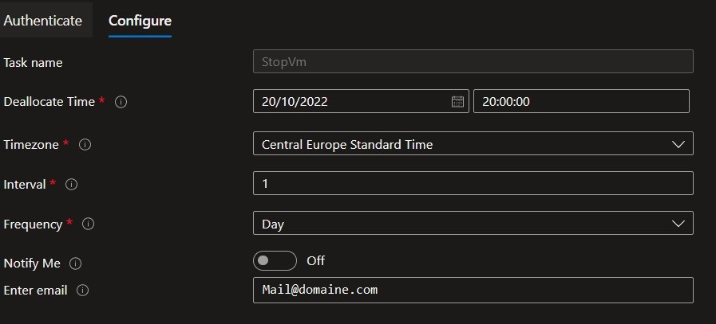
Task: Click the Timezone dropdown chevron arrow
Action: coord(678,144)
